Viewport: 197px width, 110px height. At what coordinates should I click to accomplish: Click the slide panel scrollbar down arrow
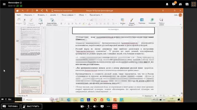point(44,93)
